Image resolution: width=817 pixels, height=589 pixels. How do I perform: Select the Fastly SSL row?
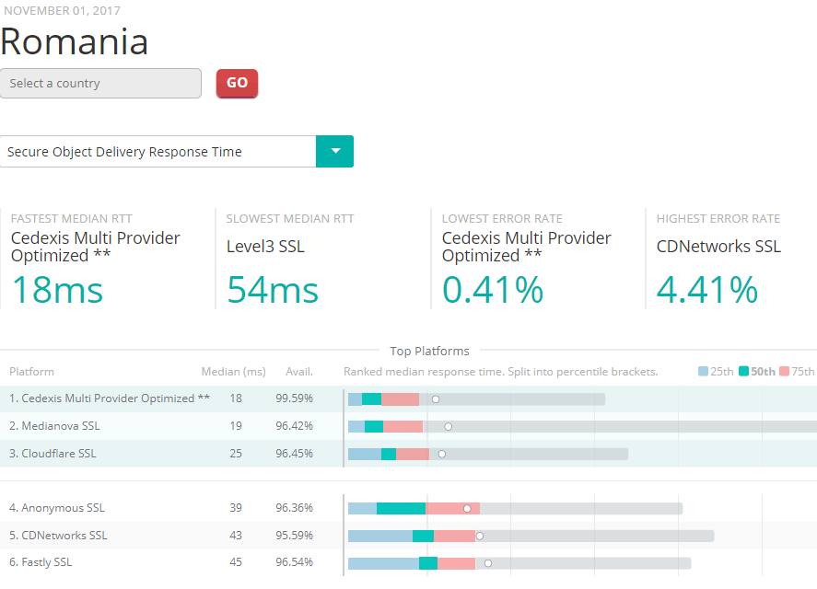tap(409, 562)
